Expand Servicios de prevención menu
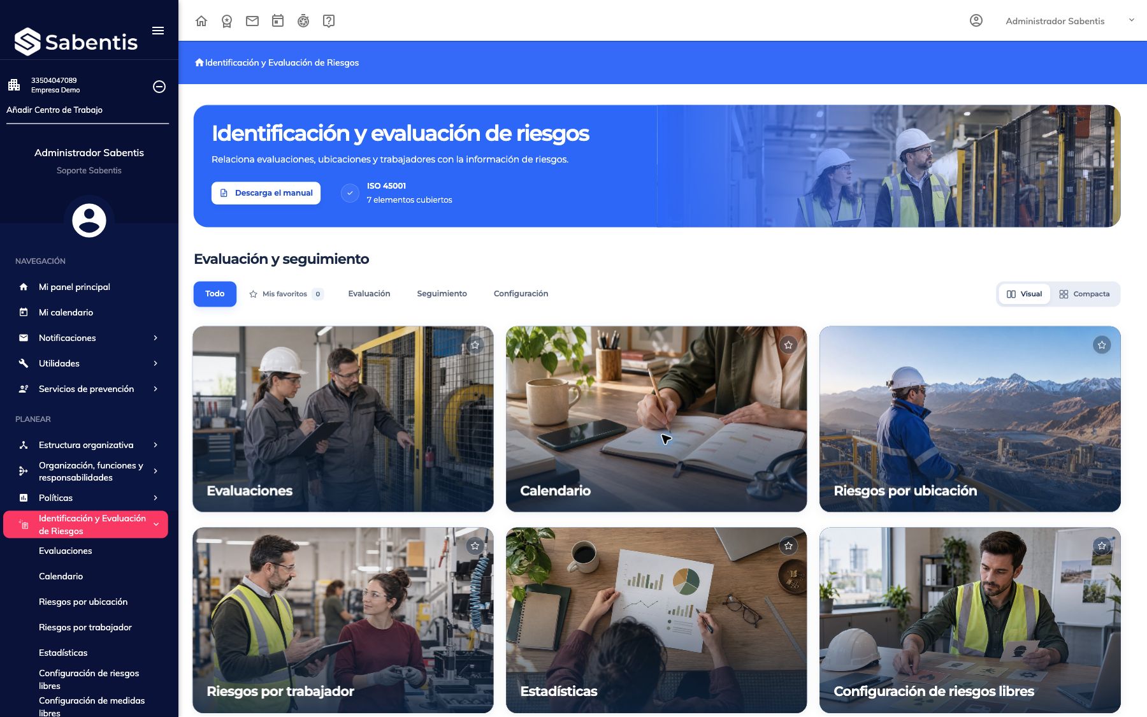Viewport: 1147px width, 717px height. (89, 389)
